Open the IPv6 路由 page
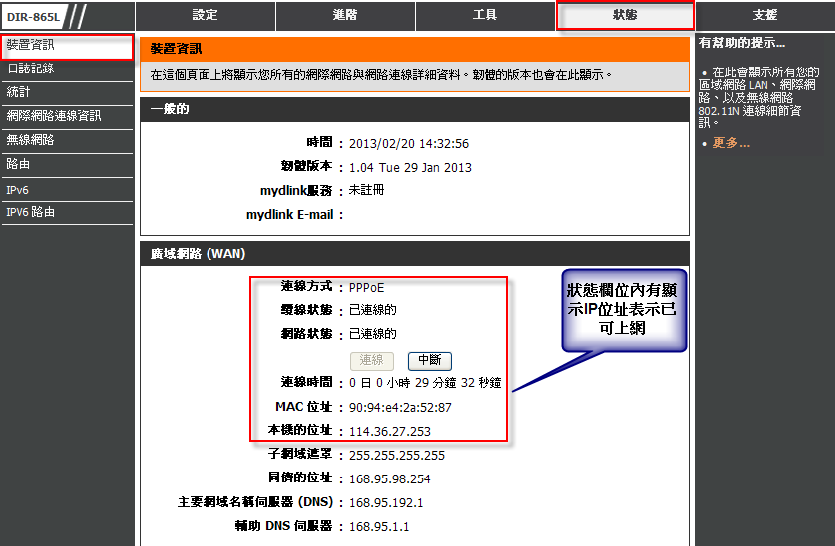Image resolution: width=835 pixels, height=546 pixels. (67, 212)
